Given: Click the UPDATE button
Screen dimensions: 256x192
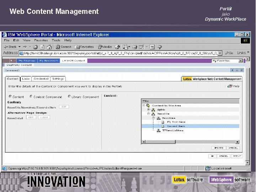Looking at the screenshot, I should 219,148.
